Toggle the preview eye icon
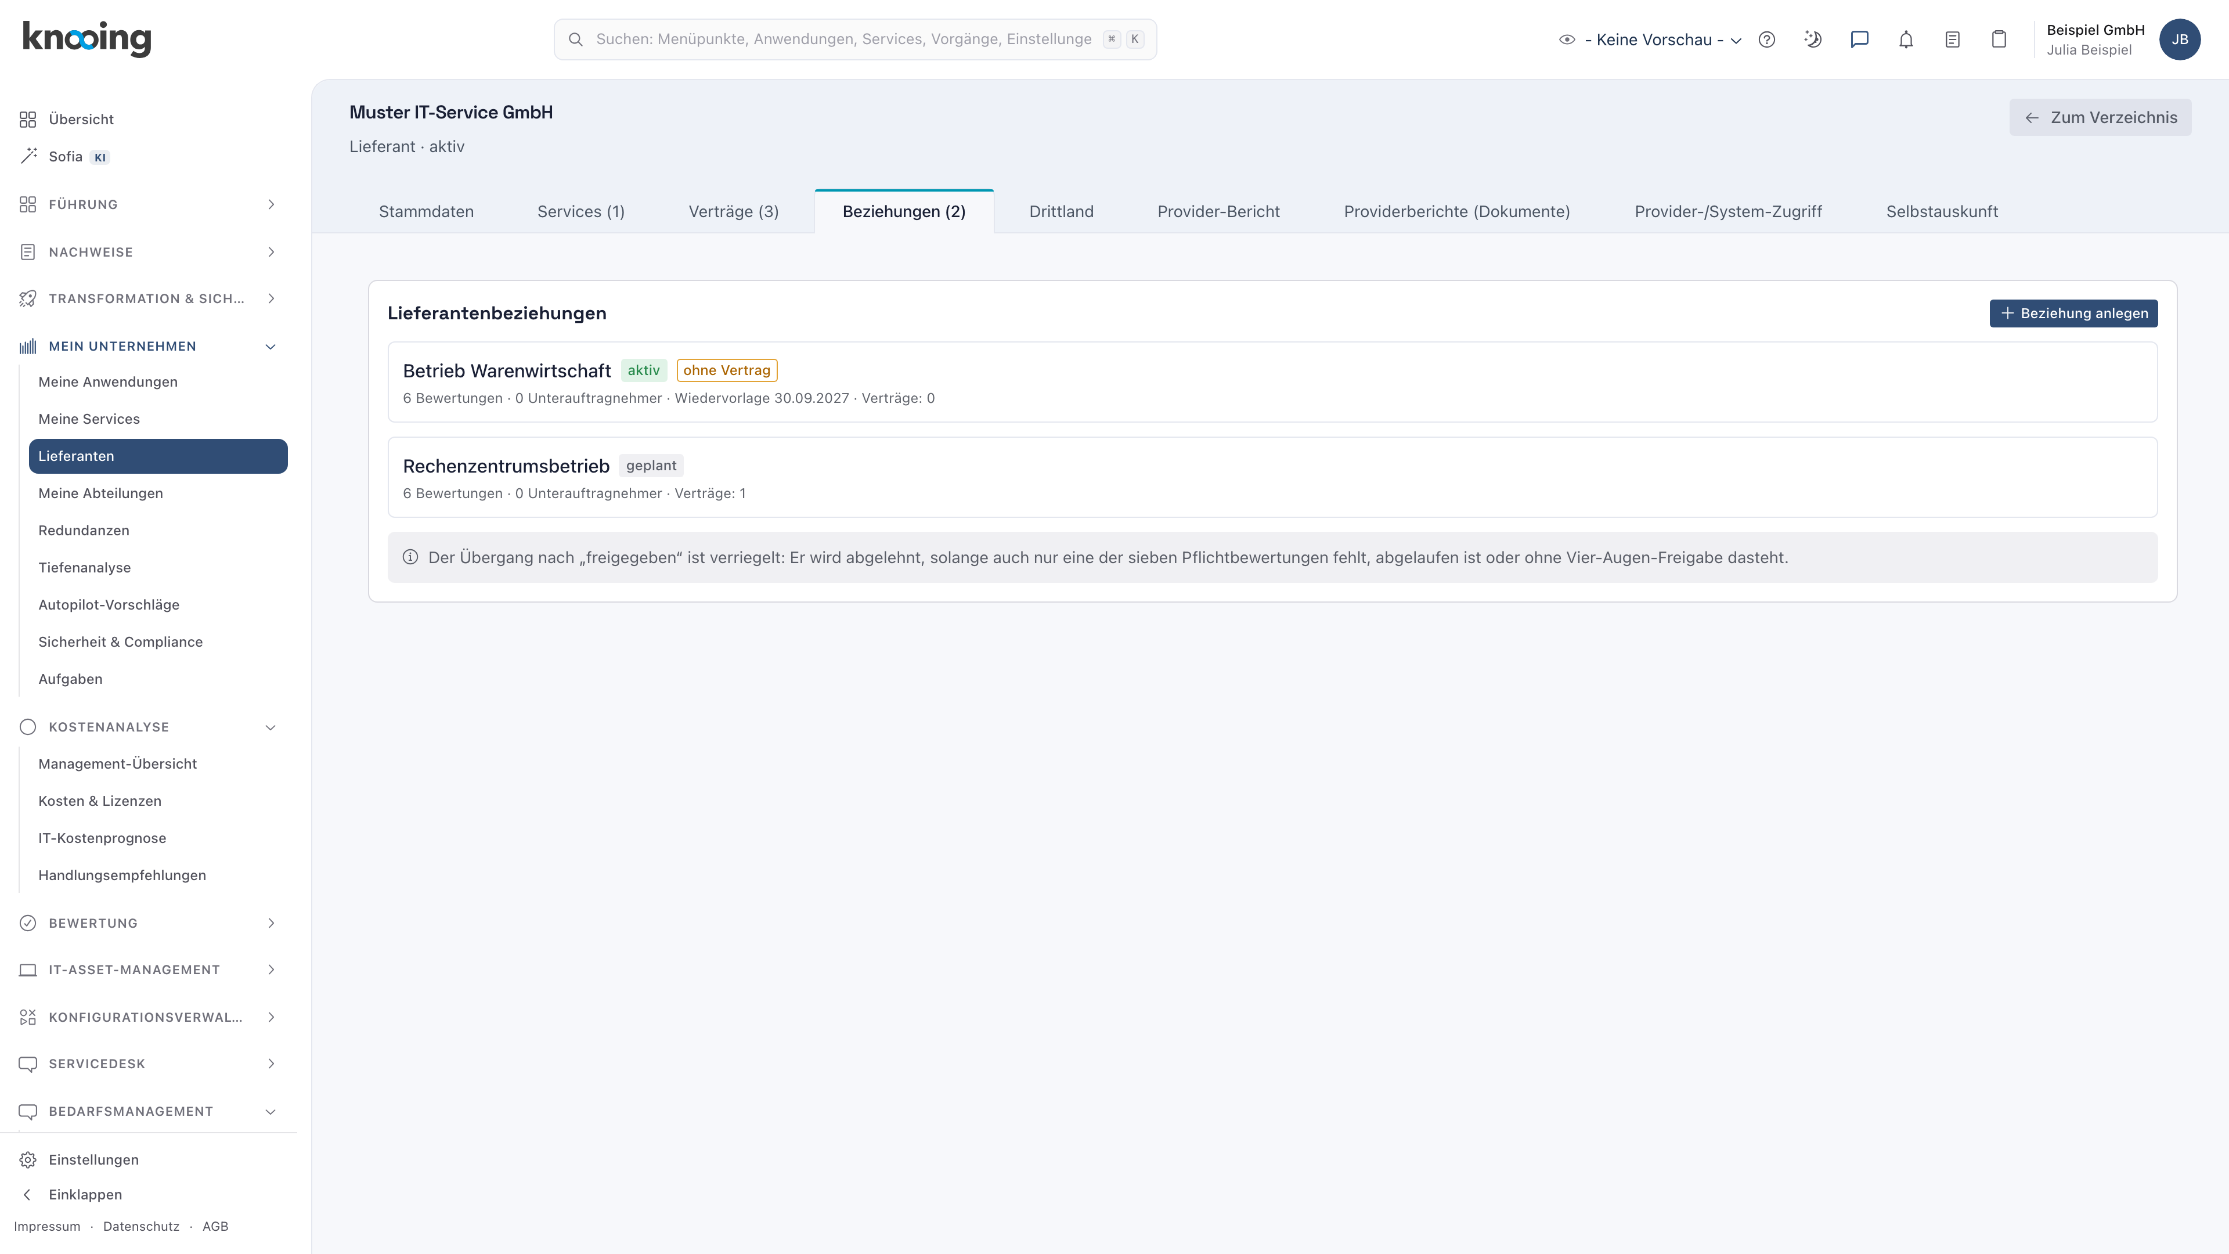The image size is (2229, 1254). tap(1567, 40)
